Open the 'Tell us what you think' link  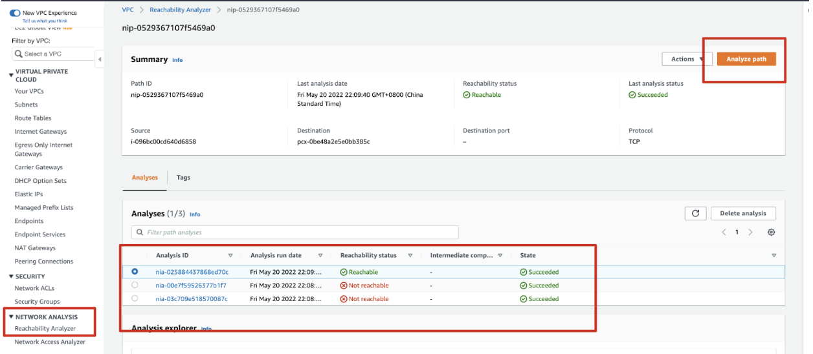pyautogui.click(x=45, y=21)
